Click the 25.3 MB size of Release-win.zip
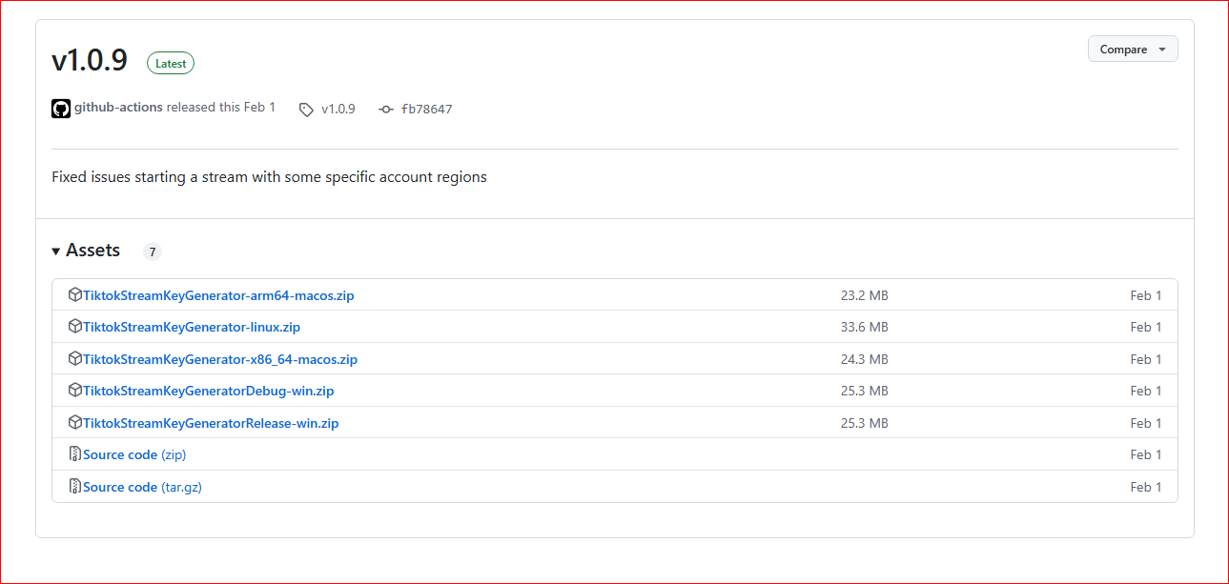This screenshot has width=1229, height=584. point(864,423)
